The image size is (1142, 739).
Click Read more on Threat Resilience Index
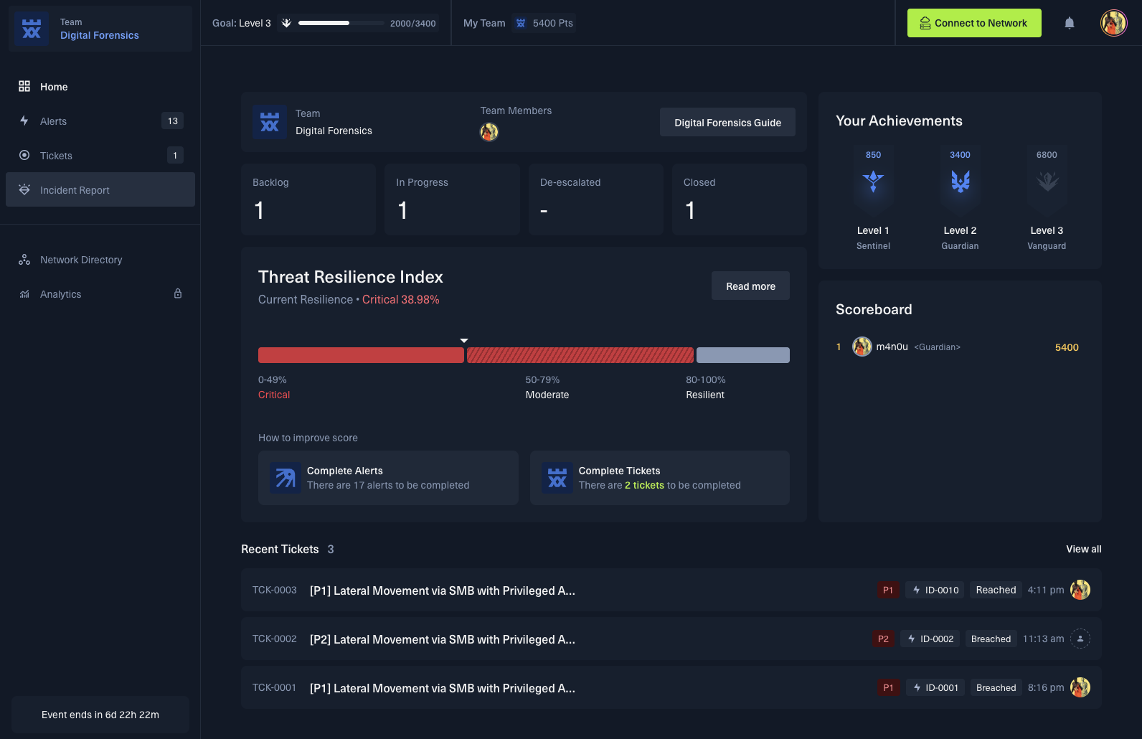click(750, 286)
